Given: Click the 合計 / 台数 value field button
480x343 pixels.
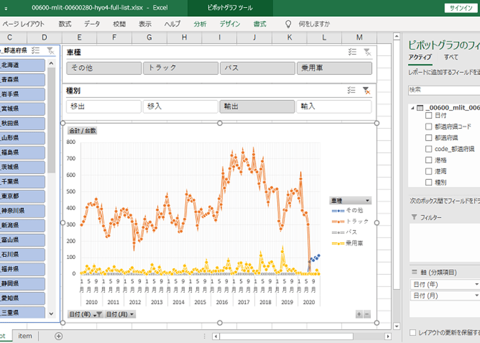Looking at the screenshot, I should (83, 131).
